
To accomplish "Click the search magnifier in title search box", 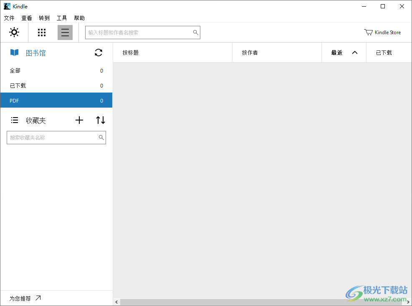I will pyautogui.click(x=195, y=32).
